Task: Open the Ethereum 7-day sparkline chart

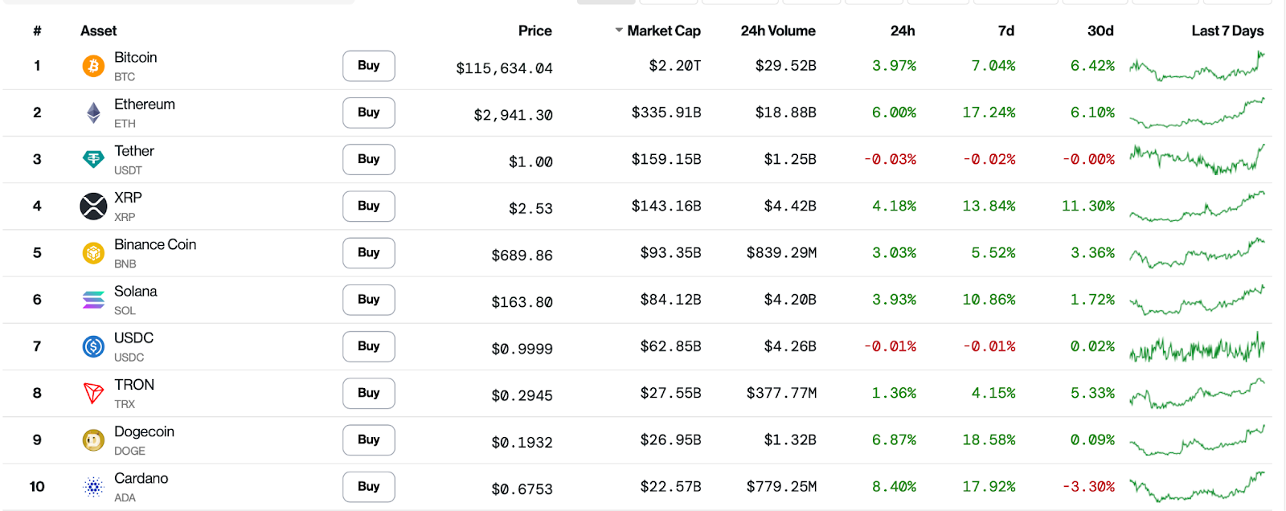Action: (x=1196, y=113)
